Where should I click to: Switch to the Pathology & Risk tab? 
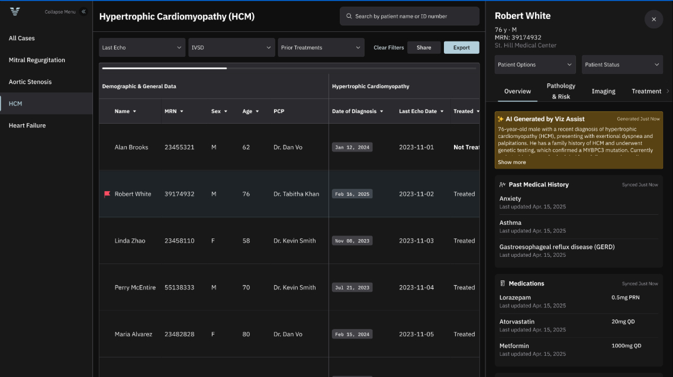coord(561,91)
